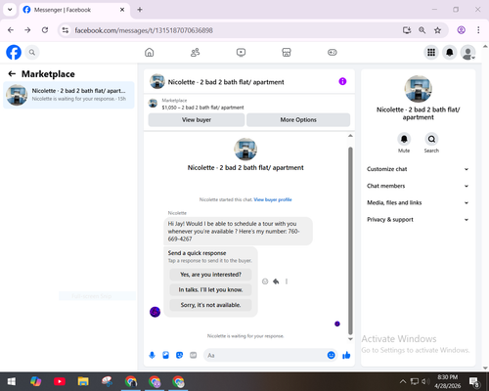The width and height of the screenshot is (489, 391).
Task: Open the Facebook notifications bell
Action: (450, 52)
